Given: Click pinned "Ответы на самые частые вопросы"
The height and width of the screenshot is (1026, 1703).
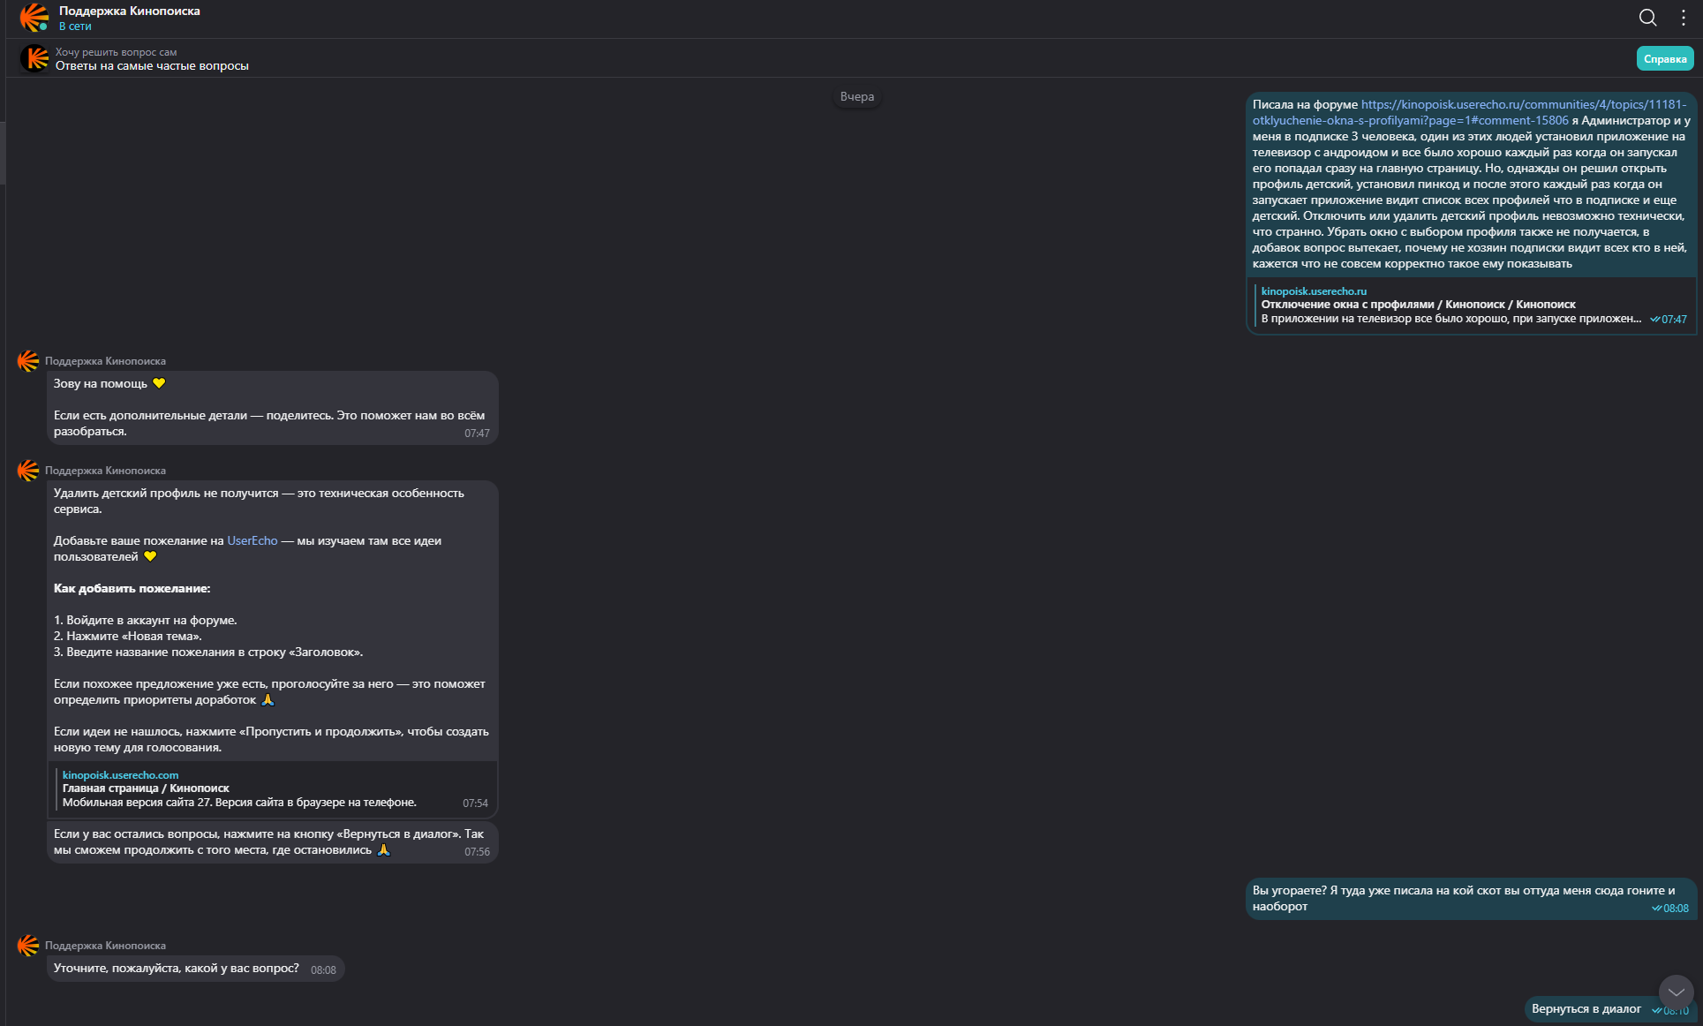Looking at the screenshot, I should 152,66.
